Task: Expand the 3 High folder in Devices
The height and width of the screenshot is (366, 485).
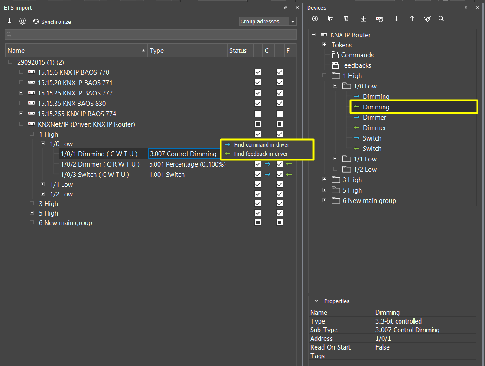Action: [x=325, y=180]
